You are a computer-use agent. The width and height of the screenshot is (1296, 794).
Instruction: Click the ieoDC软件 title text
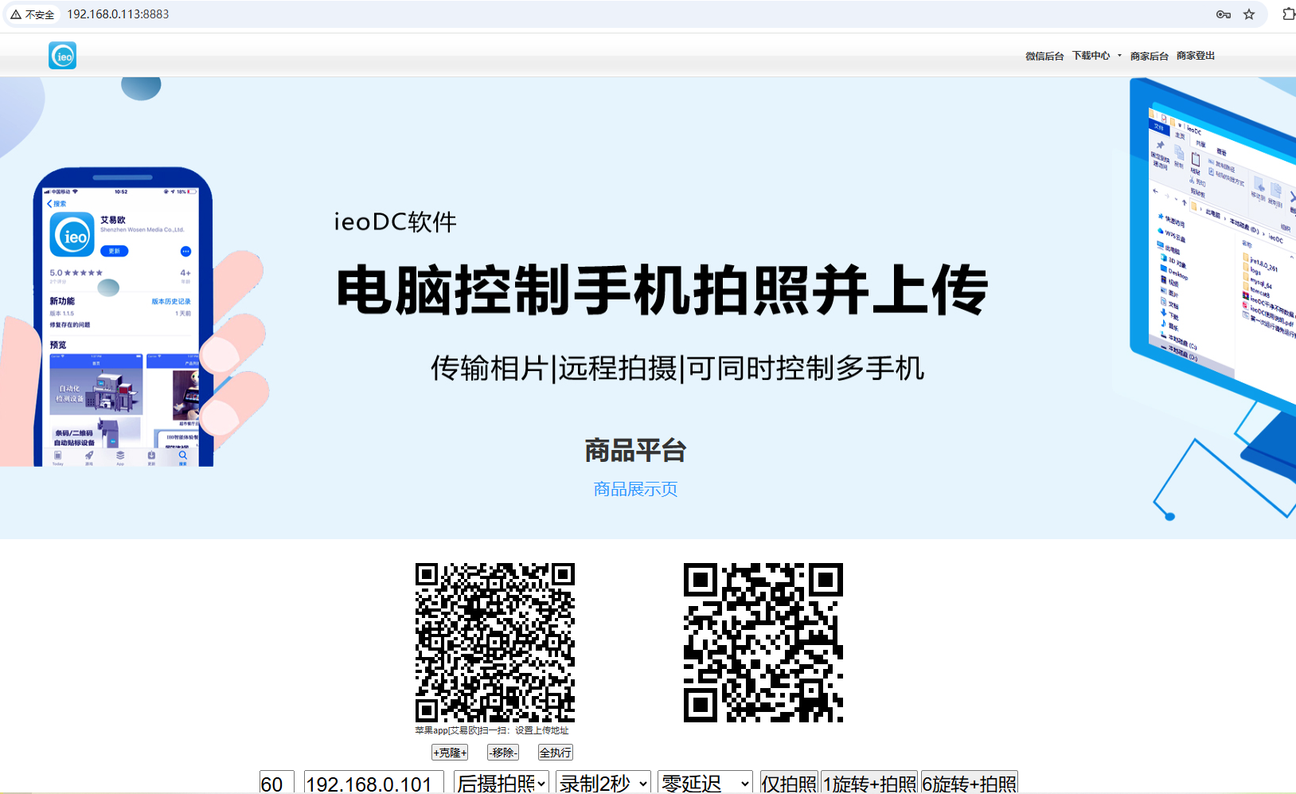[395, 222]
